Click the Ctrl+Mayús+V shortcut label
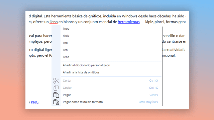 pos(148,102)
